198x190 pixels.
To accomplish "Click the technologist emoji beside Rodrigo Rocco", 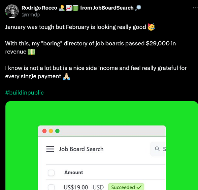I will (62, 8).
